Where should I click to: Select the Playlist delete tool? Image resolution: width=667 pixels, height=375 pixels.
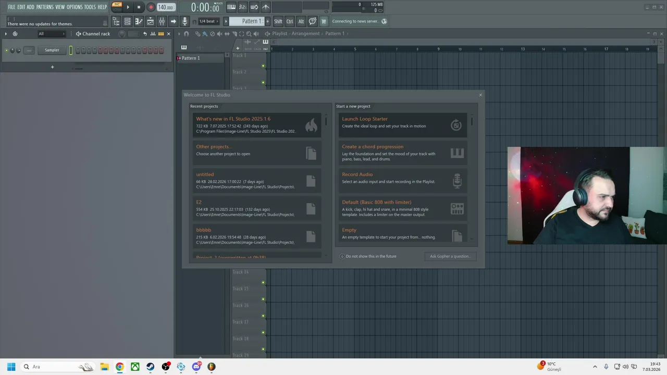pyautogui.click(x=212, y=34)
